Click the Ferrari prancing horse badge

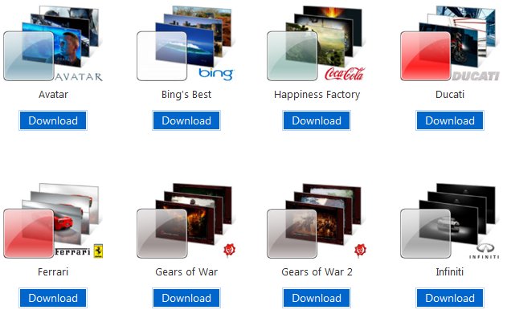coord(98,251)
